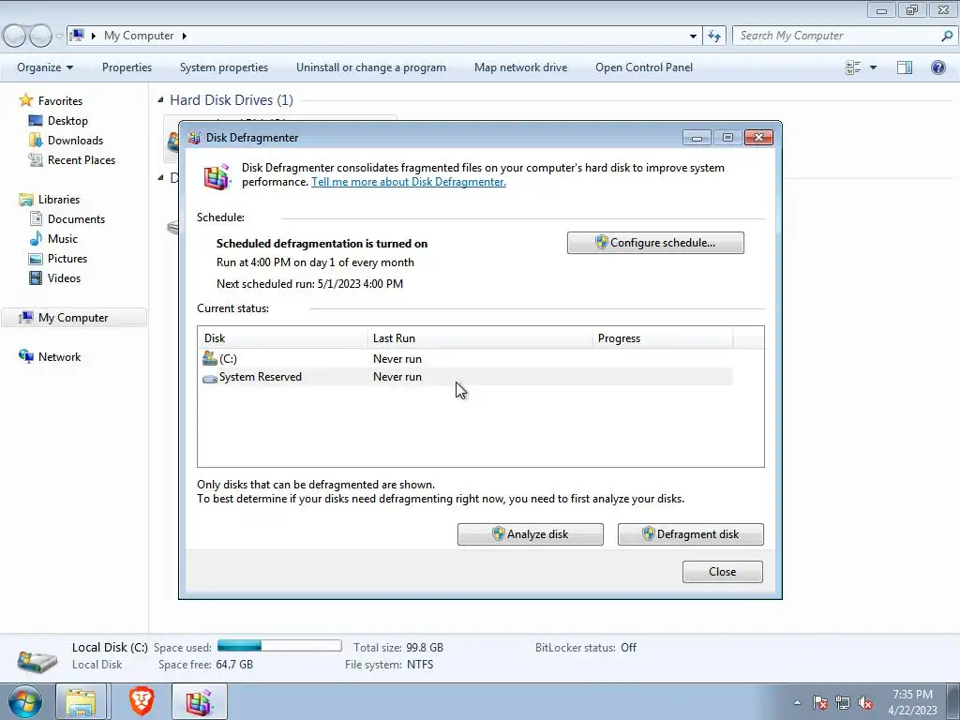Click System properties in the command bar
The width and height of the screenshot is (960, 720).
[223, 67]
